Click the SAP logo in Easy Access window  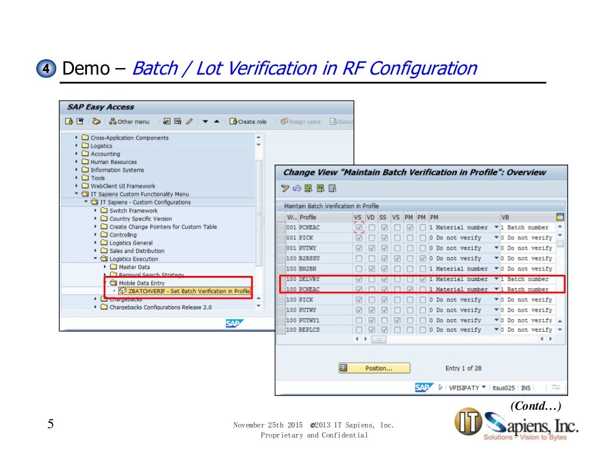(234, 323)
